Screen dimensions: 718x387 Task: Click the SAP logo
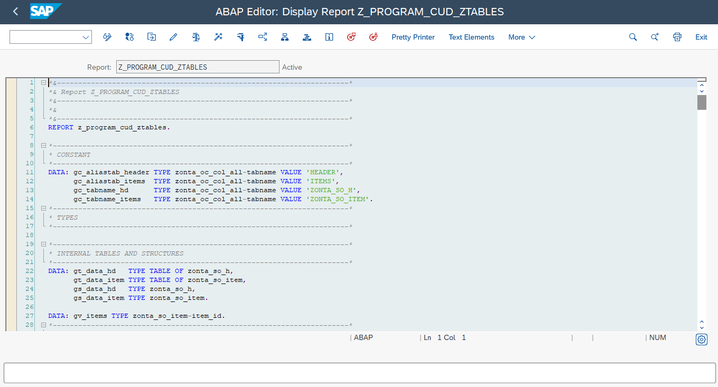click(45, 11)
